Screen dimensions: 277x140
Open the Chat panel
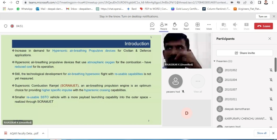[x=152, y=26]
